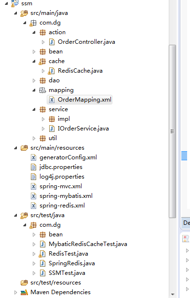Click the action package icon
The height and width of the screenshot is (298, 190).
[42, 33]
